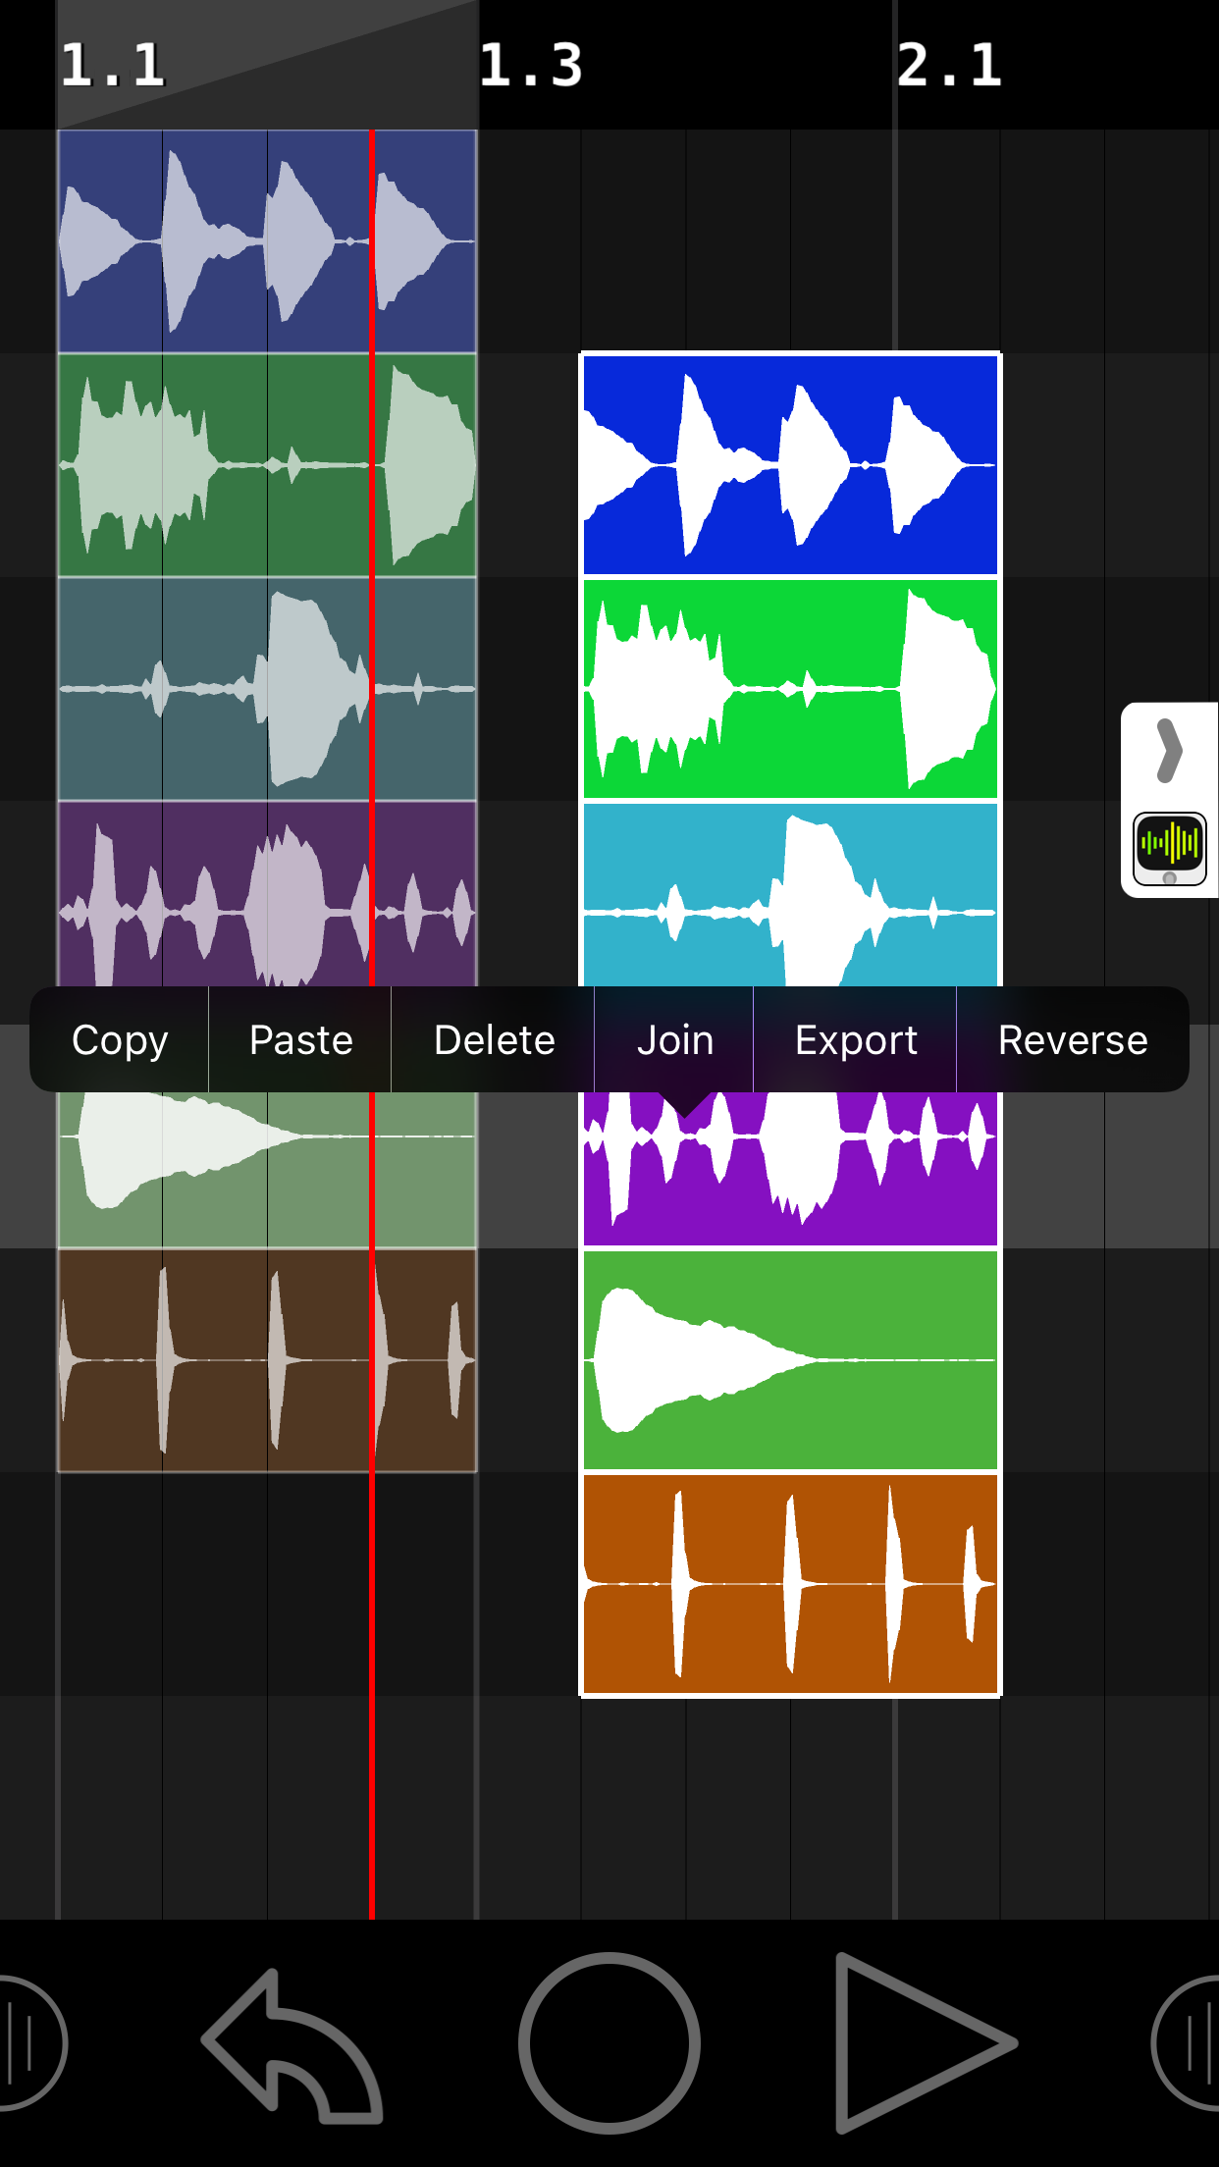Select the orange selected clip at bottom

[x=790, y=1584]
